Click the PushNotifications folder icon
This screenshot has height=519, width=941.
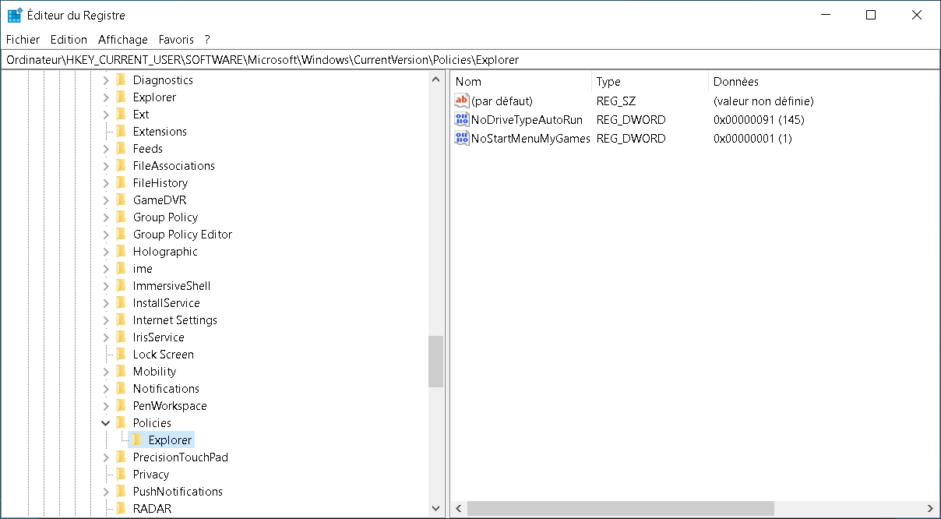[121, 492]
